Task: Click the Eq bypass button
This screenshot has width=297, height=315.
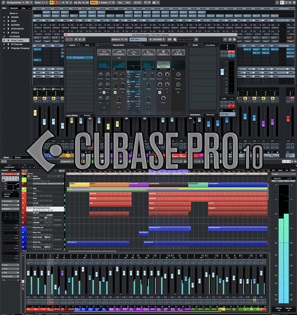Action: pyautogui.click(x=79, y=2)
